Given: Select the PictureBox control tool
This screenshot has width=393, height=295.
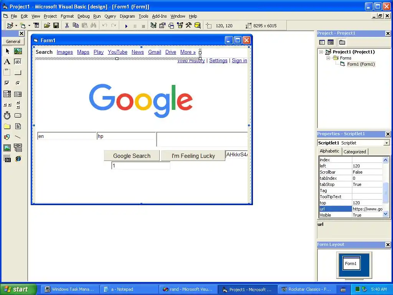Looking at the screenshot, I should click(x=18, y=51).
